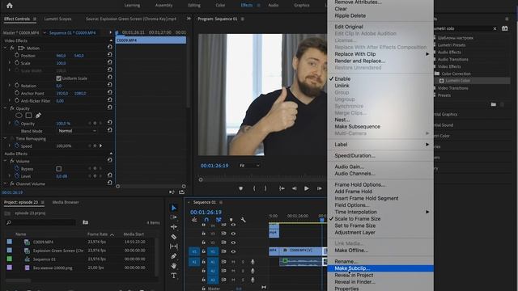The height and width of the screenshot is (291, 518).
Task: Collapse the Volume effect group
Action: 5,161
